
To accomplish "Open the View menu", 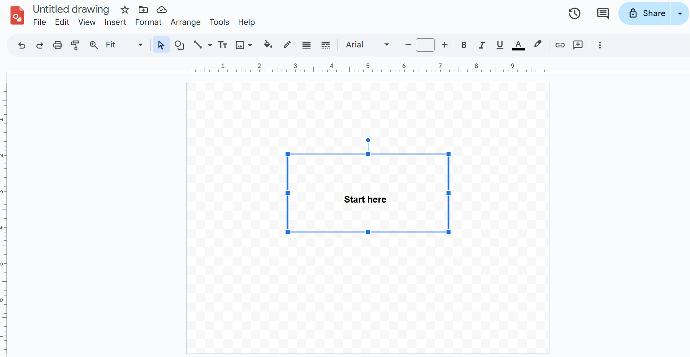I will pos(87,22).
